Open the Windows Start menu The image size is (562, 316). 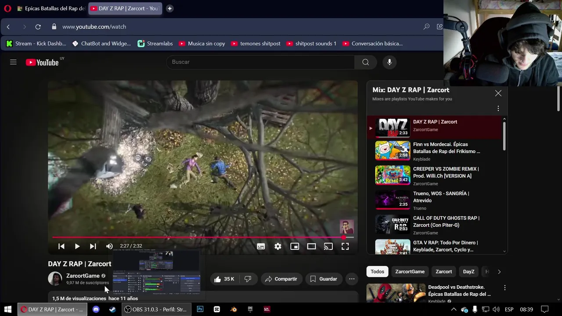[8, 309]
